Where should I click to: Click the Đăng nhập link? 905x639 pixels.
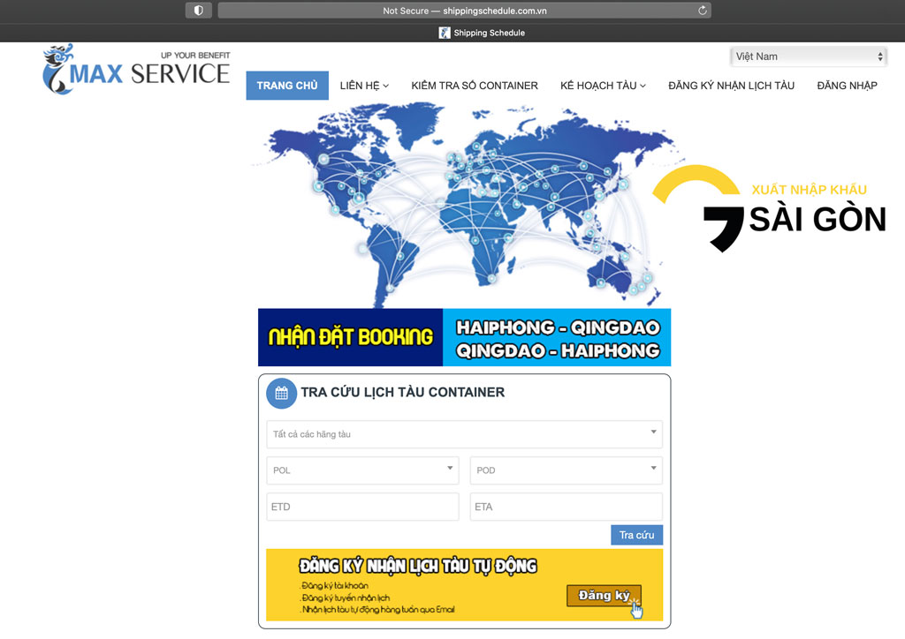click(x=847, y=86)
